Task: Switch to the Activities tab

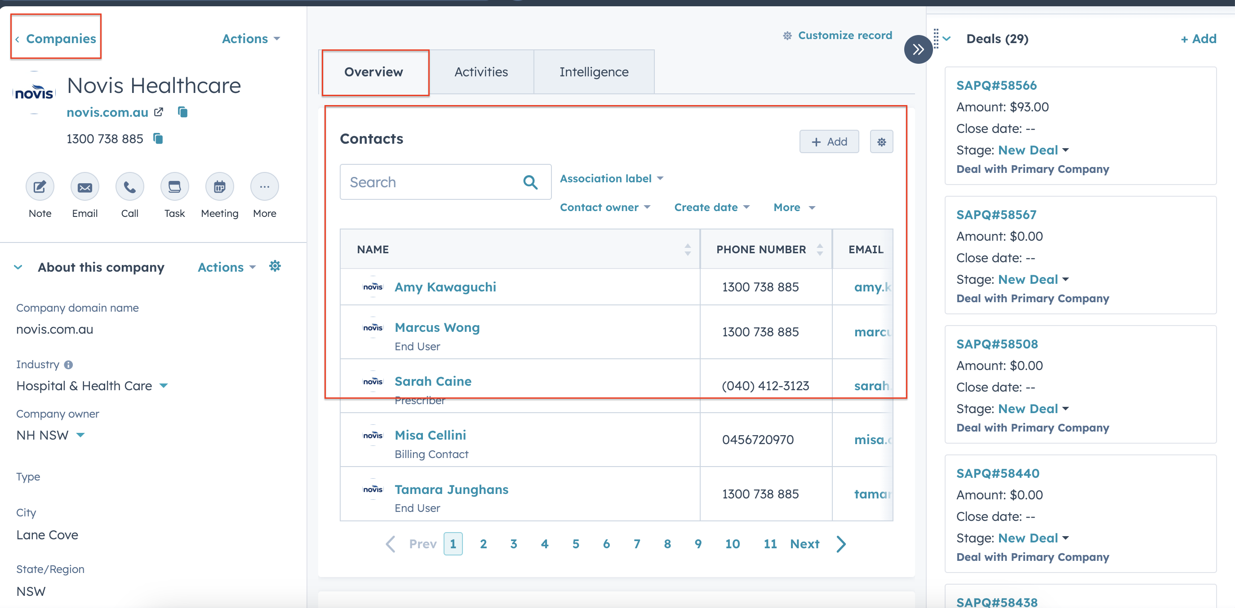Action: point(481,72)
